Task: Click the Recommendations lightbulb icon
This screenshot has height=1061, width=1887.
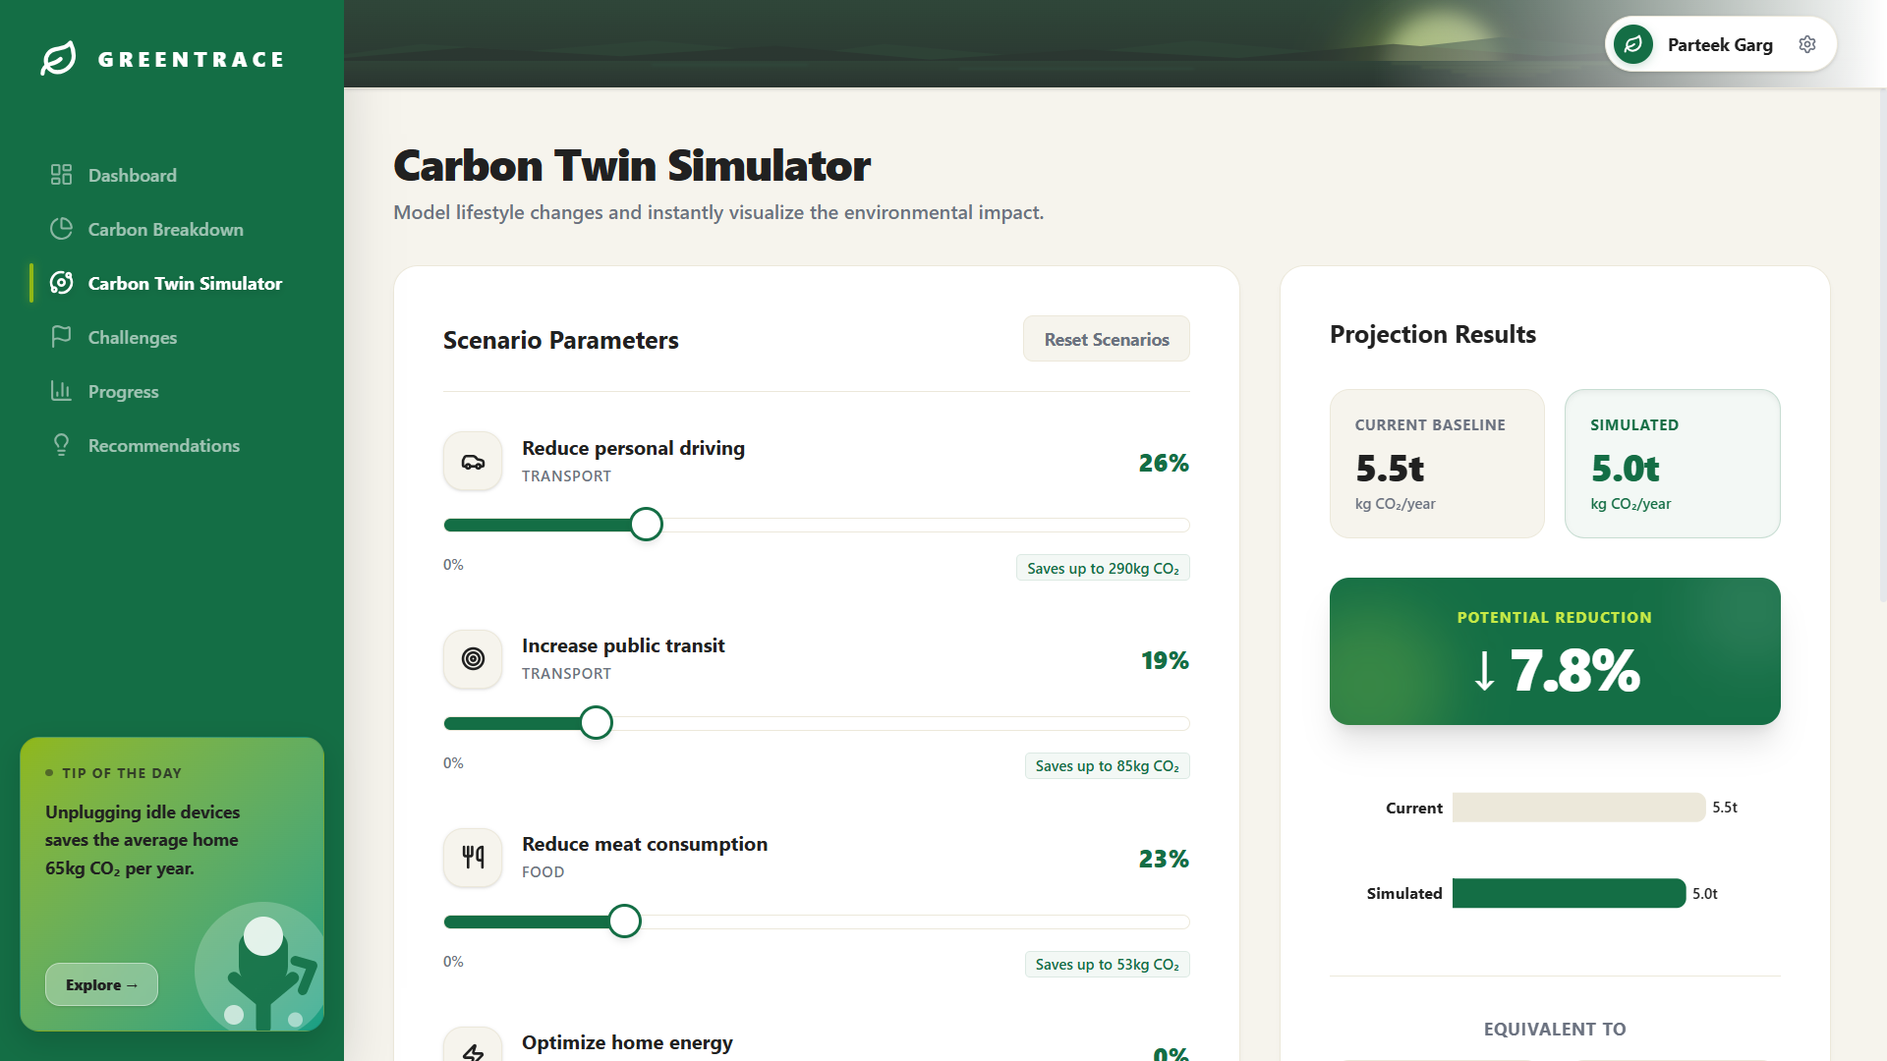Action: pyautogui.click(x=61, y=445)
